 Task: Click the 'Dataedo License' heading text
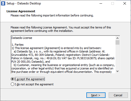click(22, 38)
